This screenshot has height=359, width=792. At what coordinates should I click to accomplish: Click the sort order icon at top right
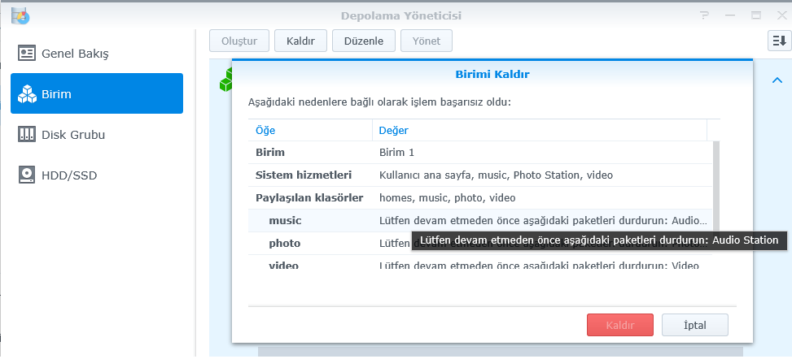pos(777,41)
